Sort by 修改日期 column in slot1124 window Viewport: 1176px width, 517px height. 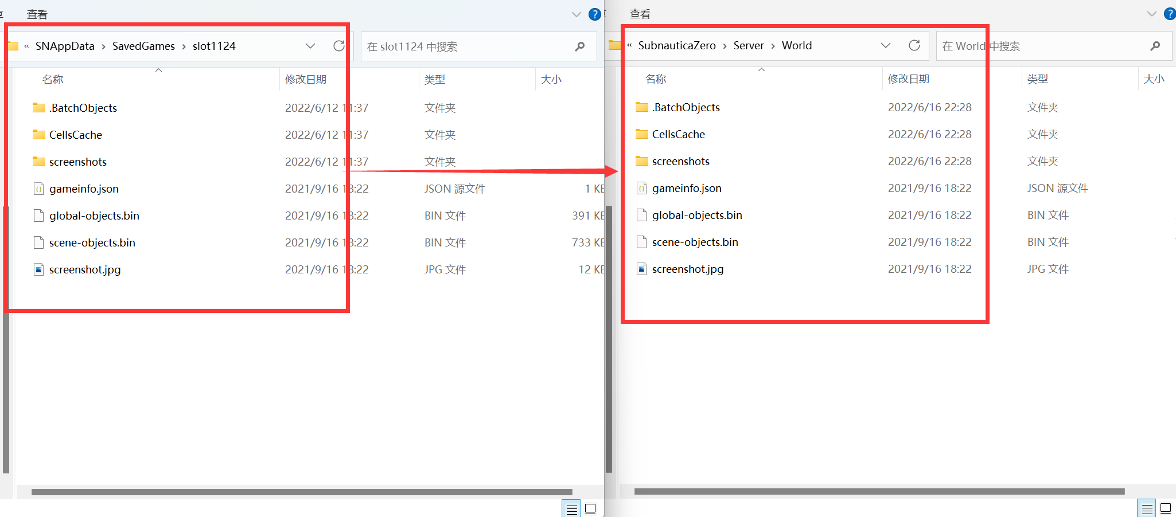pos(306,80)
